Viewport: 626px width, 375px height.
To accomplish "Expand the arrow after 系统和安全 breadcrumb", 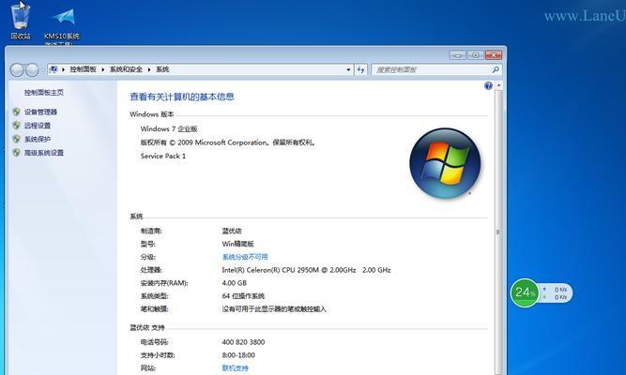I will 149,69.
